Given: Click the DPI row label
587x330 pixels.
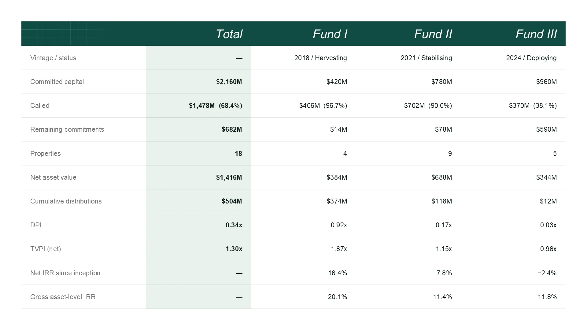Looking at the screenshot, I should (36, 225).
